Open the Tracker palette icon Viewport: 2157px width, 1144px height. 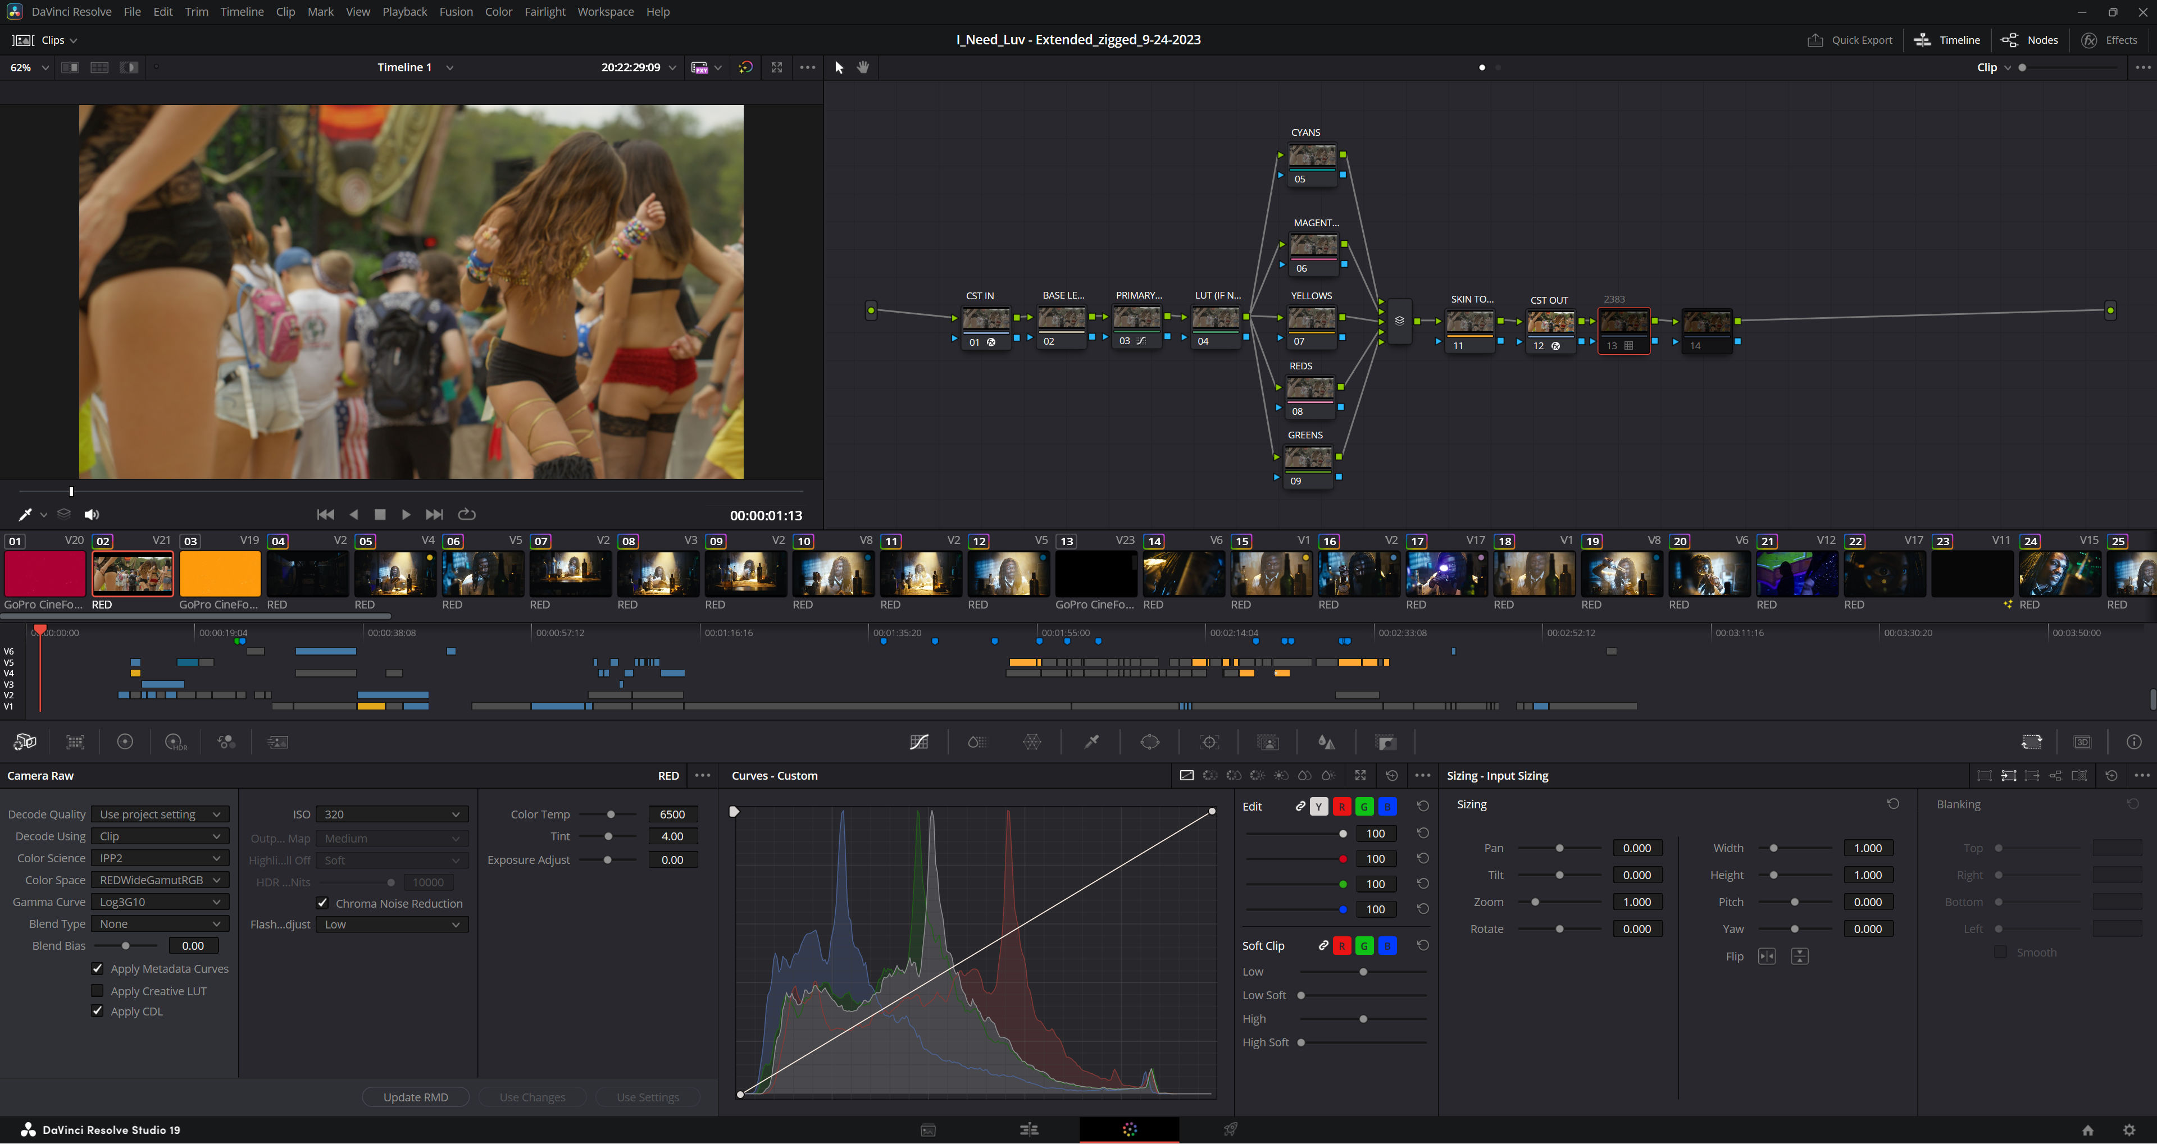click(1209, 742)
